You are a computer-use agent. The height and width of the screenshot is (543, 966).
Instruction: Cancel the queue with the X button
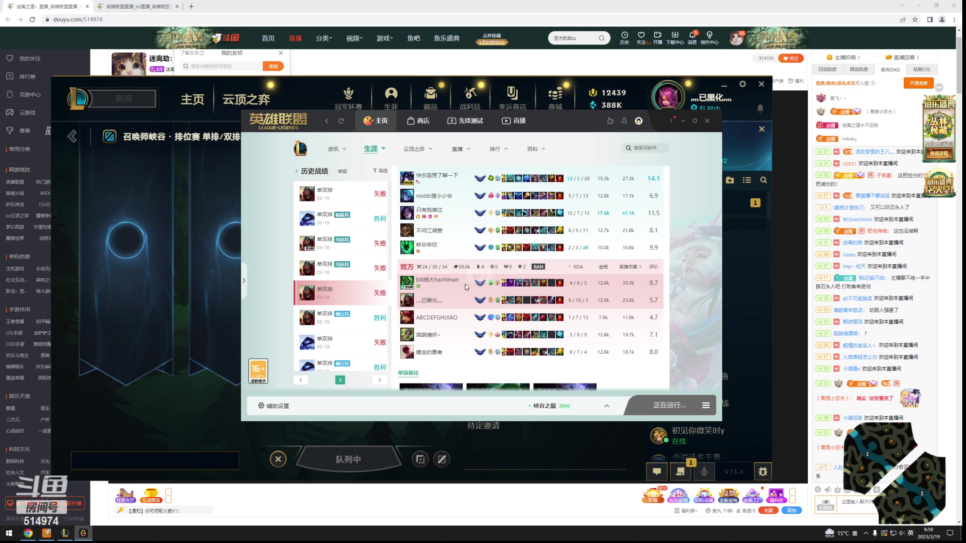(278, 459)
